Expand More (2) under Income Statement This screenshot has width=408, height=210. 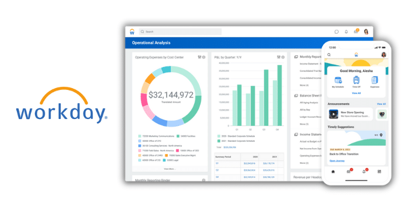(304, 163)
